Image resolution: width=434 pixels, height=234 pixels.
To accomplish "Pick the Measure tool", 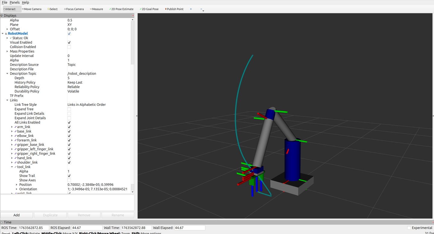I will point(96,9).
